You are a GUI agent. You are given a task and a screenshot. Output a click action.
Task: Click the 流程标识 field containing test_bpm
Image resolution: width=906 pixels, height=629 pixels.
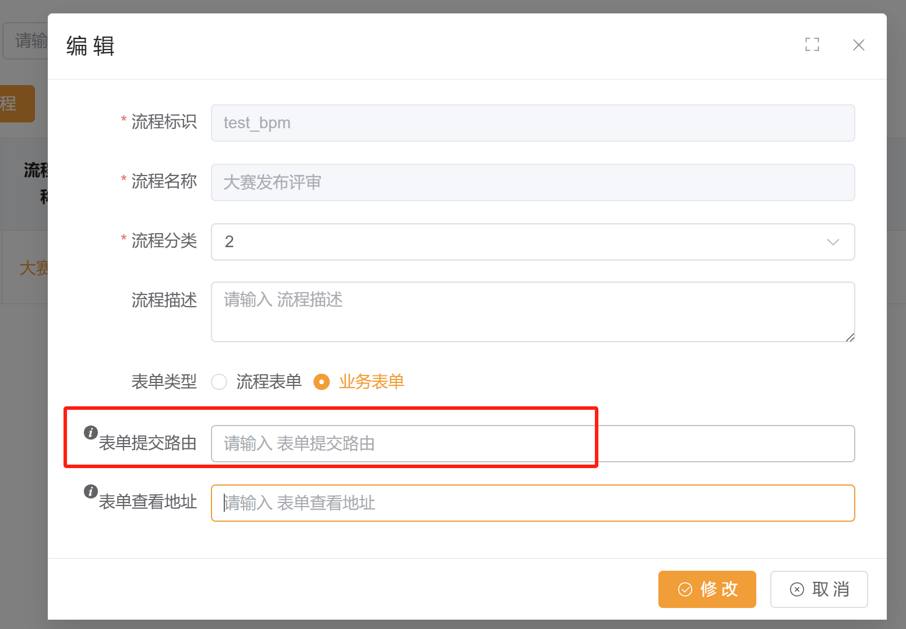(x=533, y=123)
